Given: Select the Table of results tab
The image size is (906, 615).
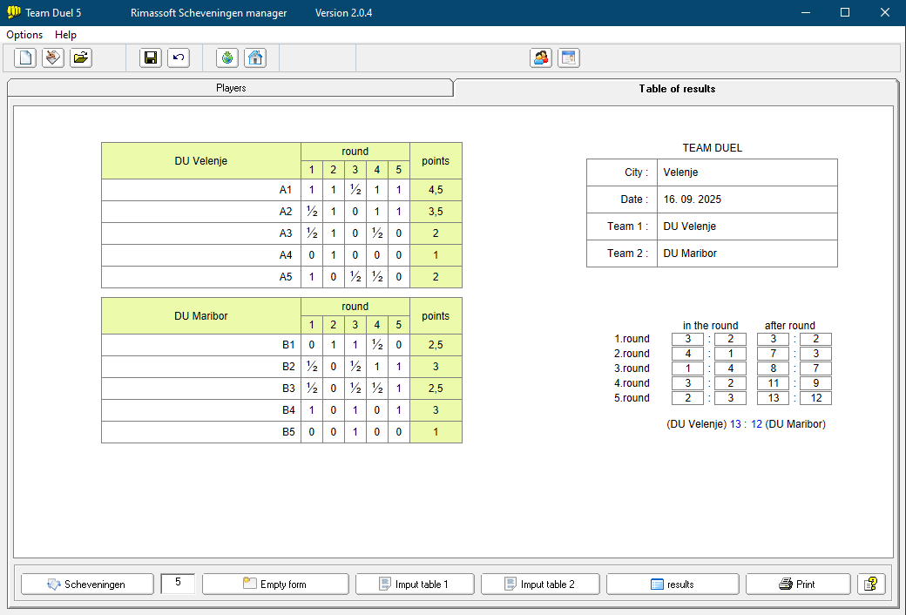Looking at the screenshot, I should (677, 88).
